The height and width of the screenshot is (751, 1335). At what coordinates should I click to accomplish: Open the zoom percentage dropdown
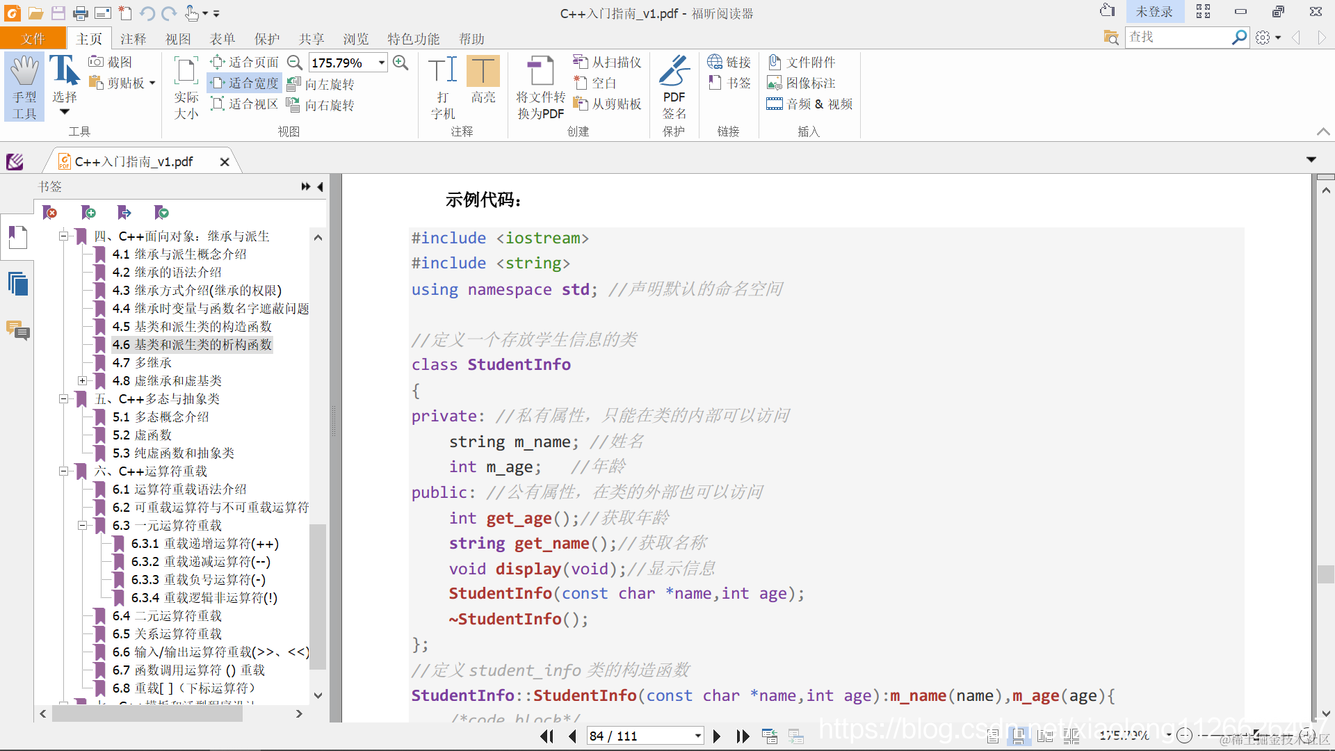tap(382, 63)
